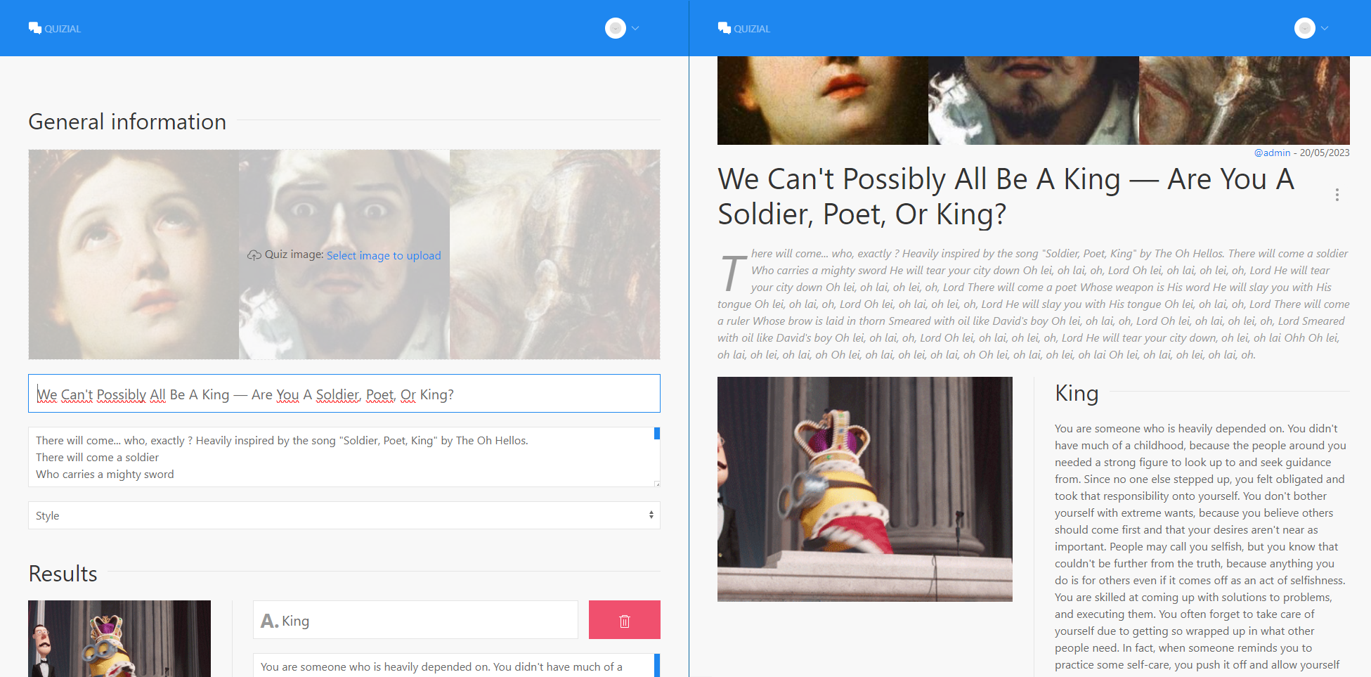Click the Results section heading

tap(63, 574)
